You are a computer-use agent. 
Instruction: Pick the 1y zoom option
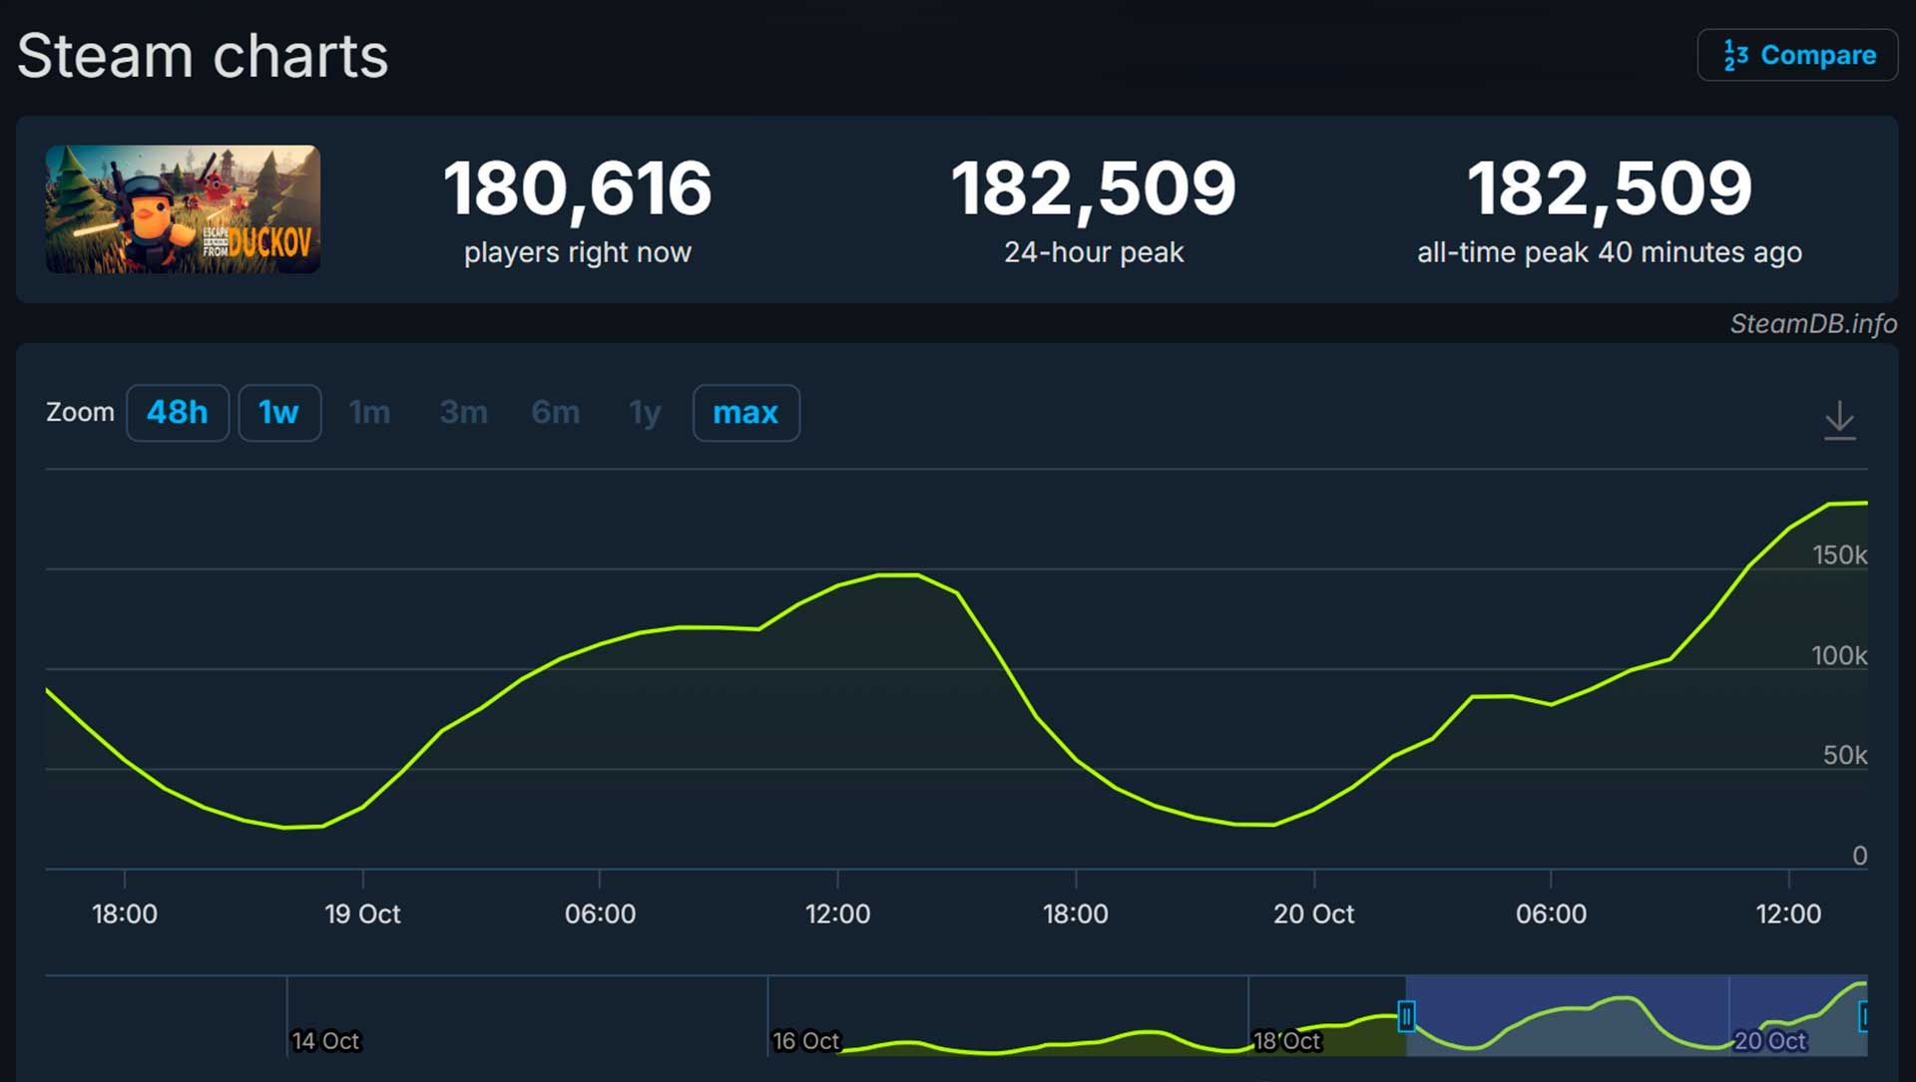coord(645,412)
